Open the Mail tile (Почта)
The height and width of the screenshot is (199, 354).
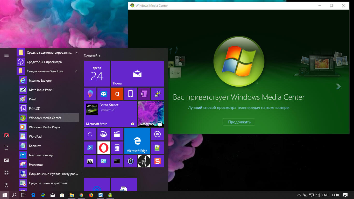pos(137,74)
